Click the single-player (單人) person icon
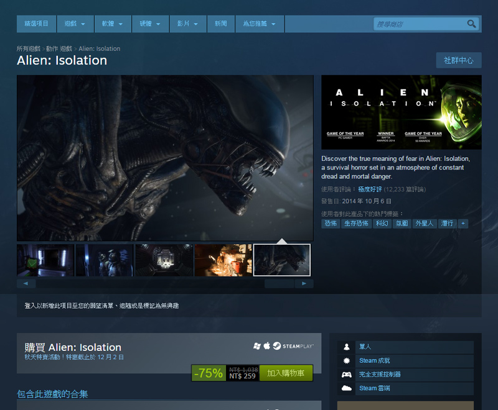498x410 pixels. point(347,347)
